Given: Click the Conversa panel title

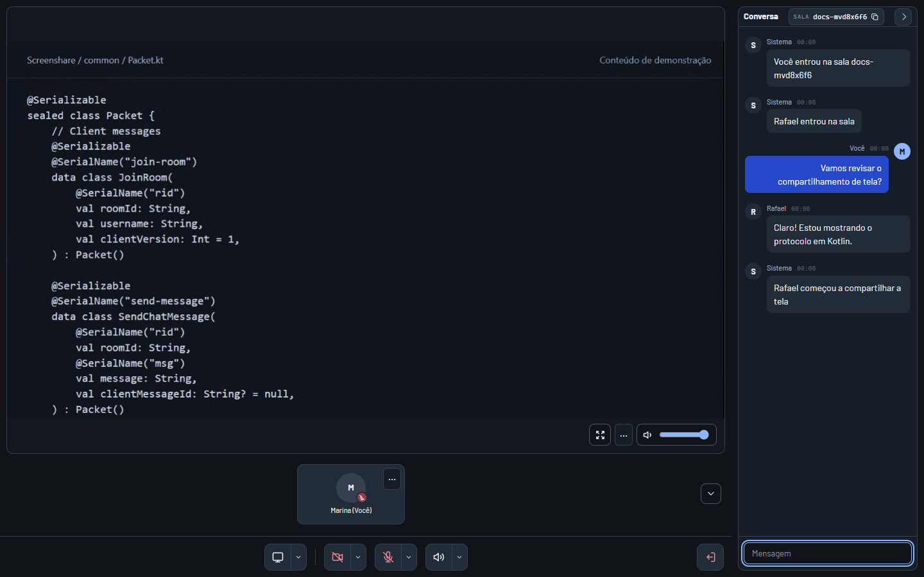Looking at the screenshot, I should coord(761,17).
